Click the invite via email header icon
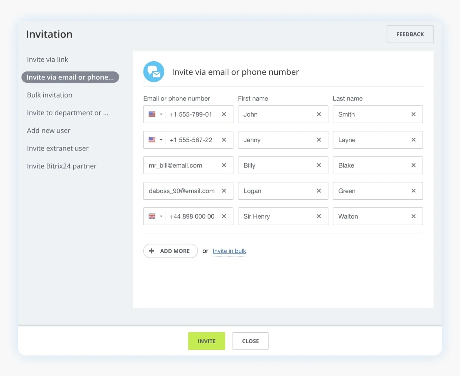This screenshot has height=376, width=460. 154,72
